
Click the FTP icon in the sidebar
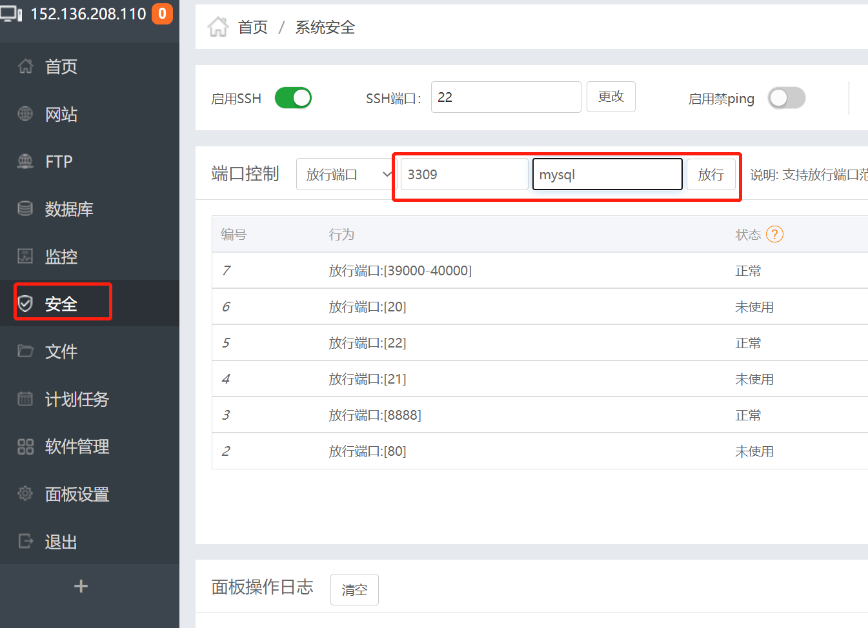click(25, 161)
